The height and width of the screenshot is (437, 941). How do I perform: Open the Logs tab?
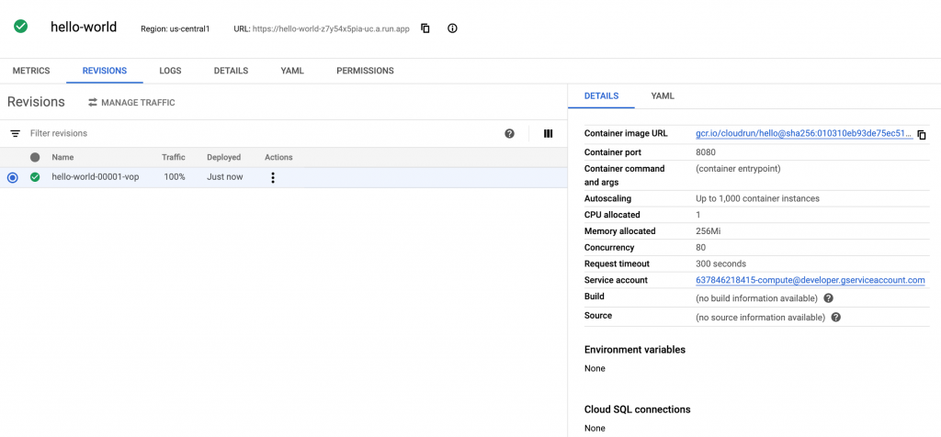[x=170, y=71]
